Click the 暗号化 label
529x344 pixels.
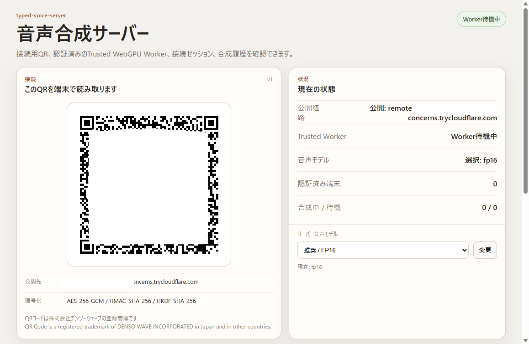[33, 301]
